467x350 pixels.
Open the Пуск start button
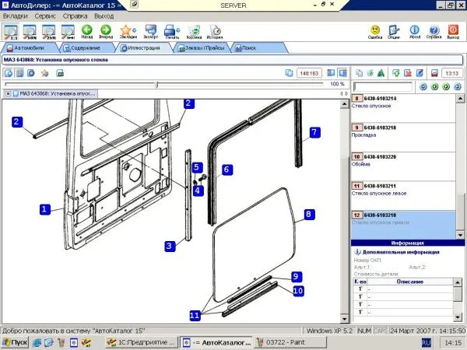15,342
